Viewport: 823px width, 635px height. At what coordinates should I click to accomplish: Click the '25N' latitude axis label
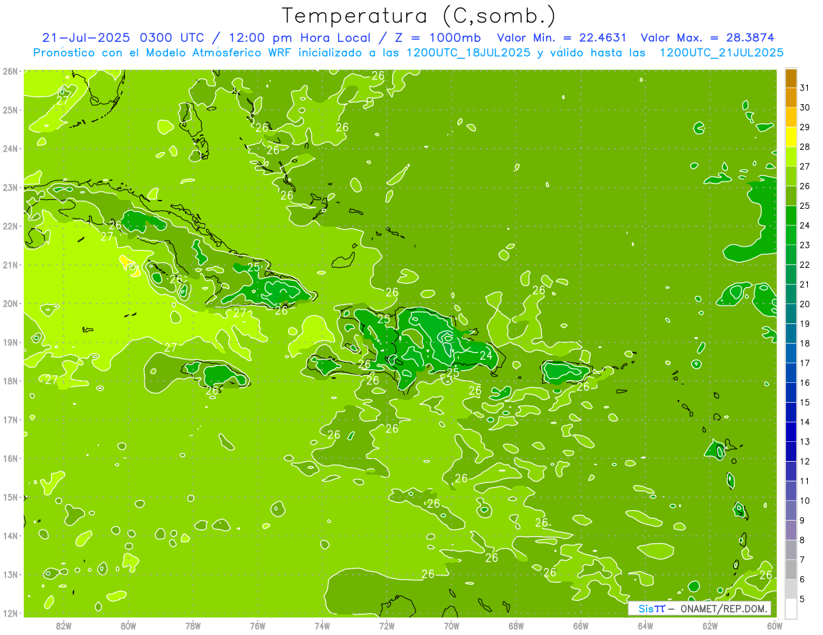pyautogui.click(x=10, y=110)
